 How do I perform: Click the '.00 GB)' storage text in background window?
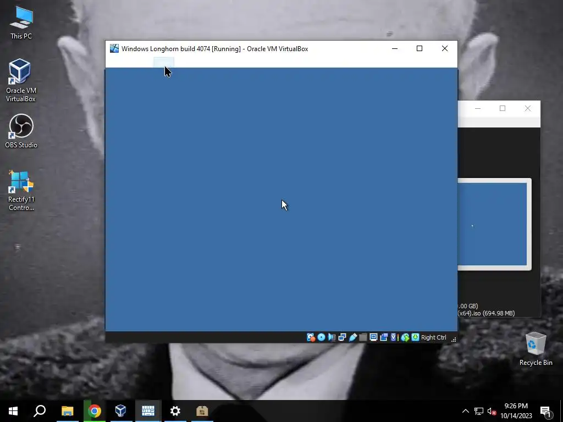click(468, 306)
